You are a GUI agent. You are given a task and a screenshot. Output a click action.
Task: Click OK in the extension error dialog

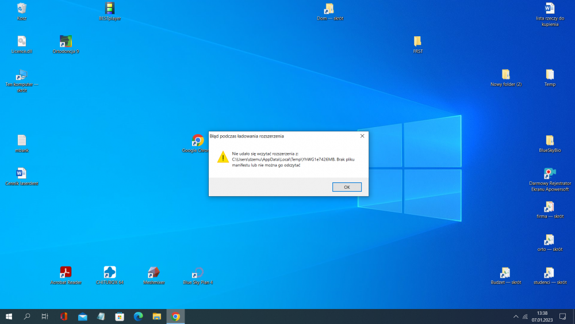click(x=347, y=187)
